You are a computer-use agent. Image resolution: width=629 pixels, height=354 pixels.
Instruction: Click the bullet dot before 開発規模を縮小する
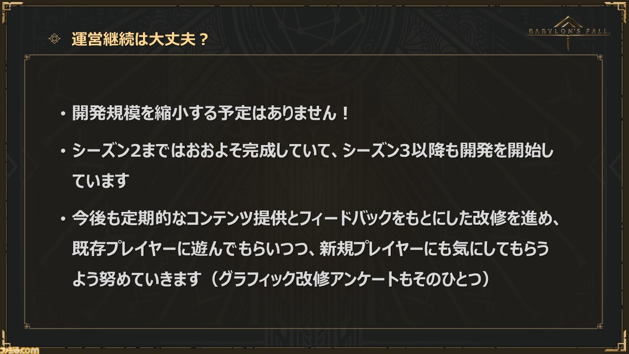62,115
